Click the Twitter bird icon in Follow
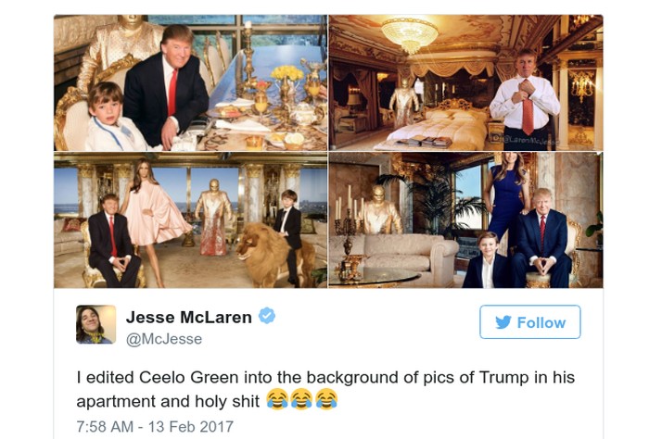 coord(503,322)
